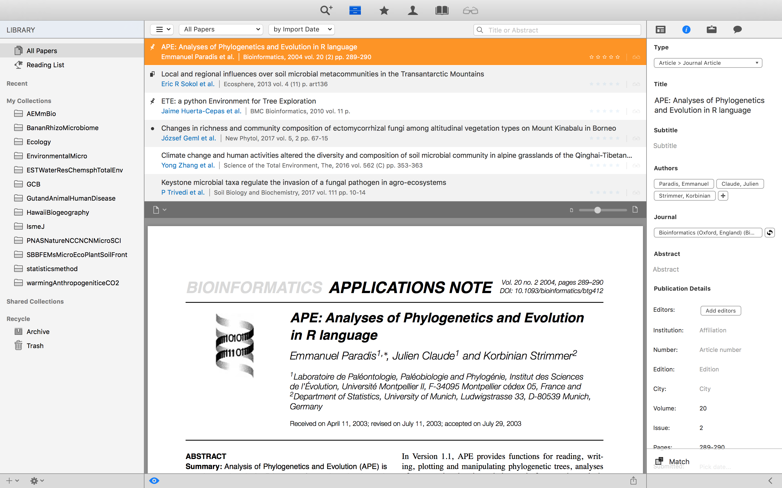Switch to the briefcase inspector tab icon

pyautogui.click(x=712, y=30)
